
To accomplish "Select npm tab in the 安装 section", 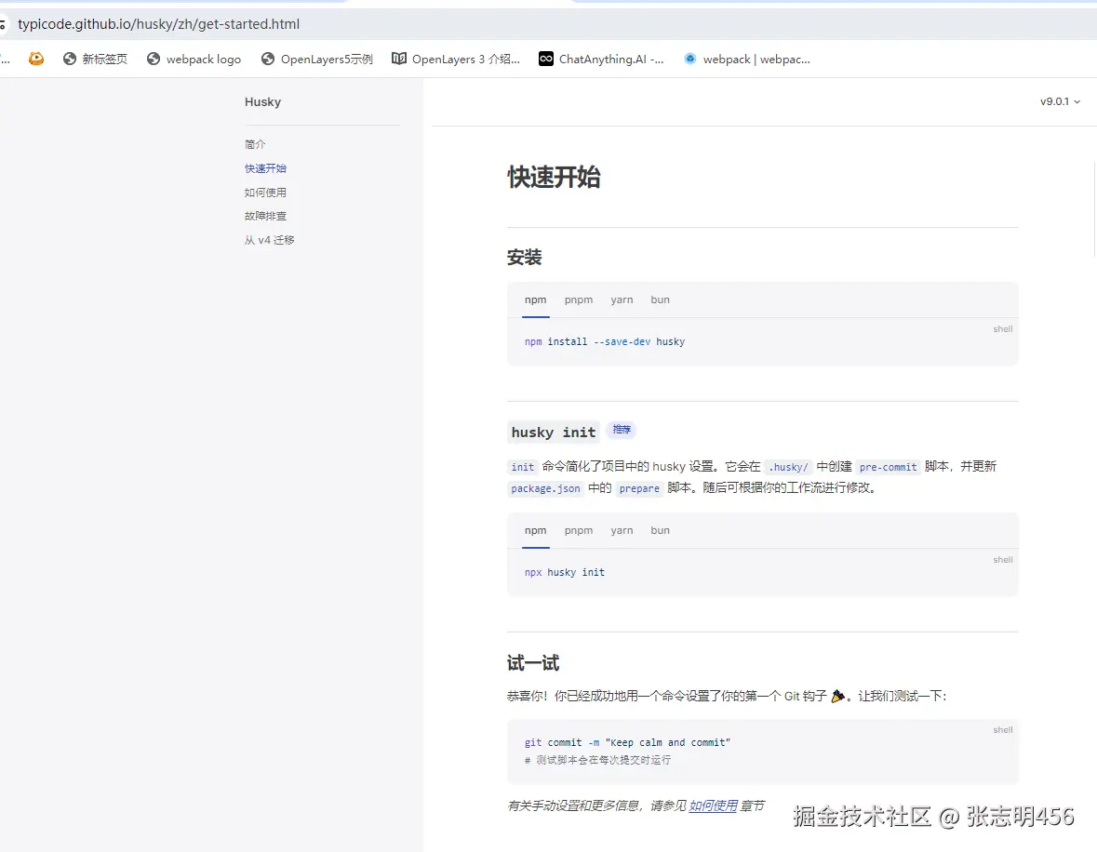I will pos(535,300).
